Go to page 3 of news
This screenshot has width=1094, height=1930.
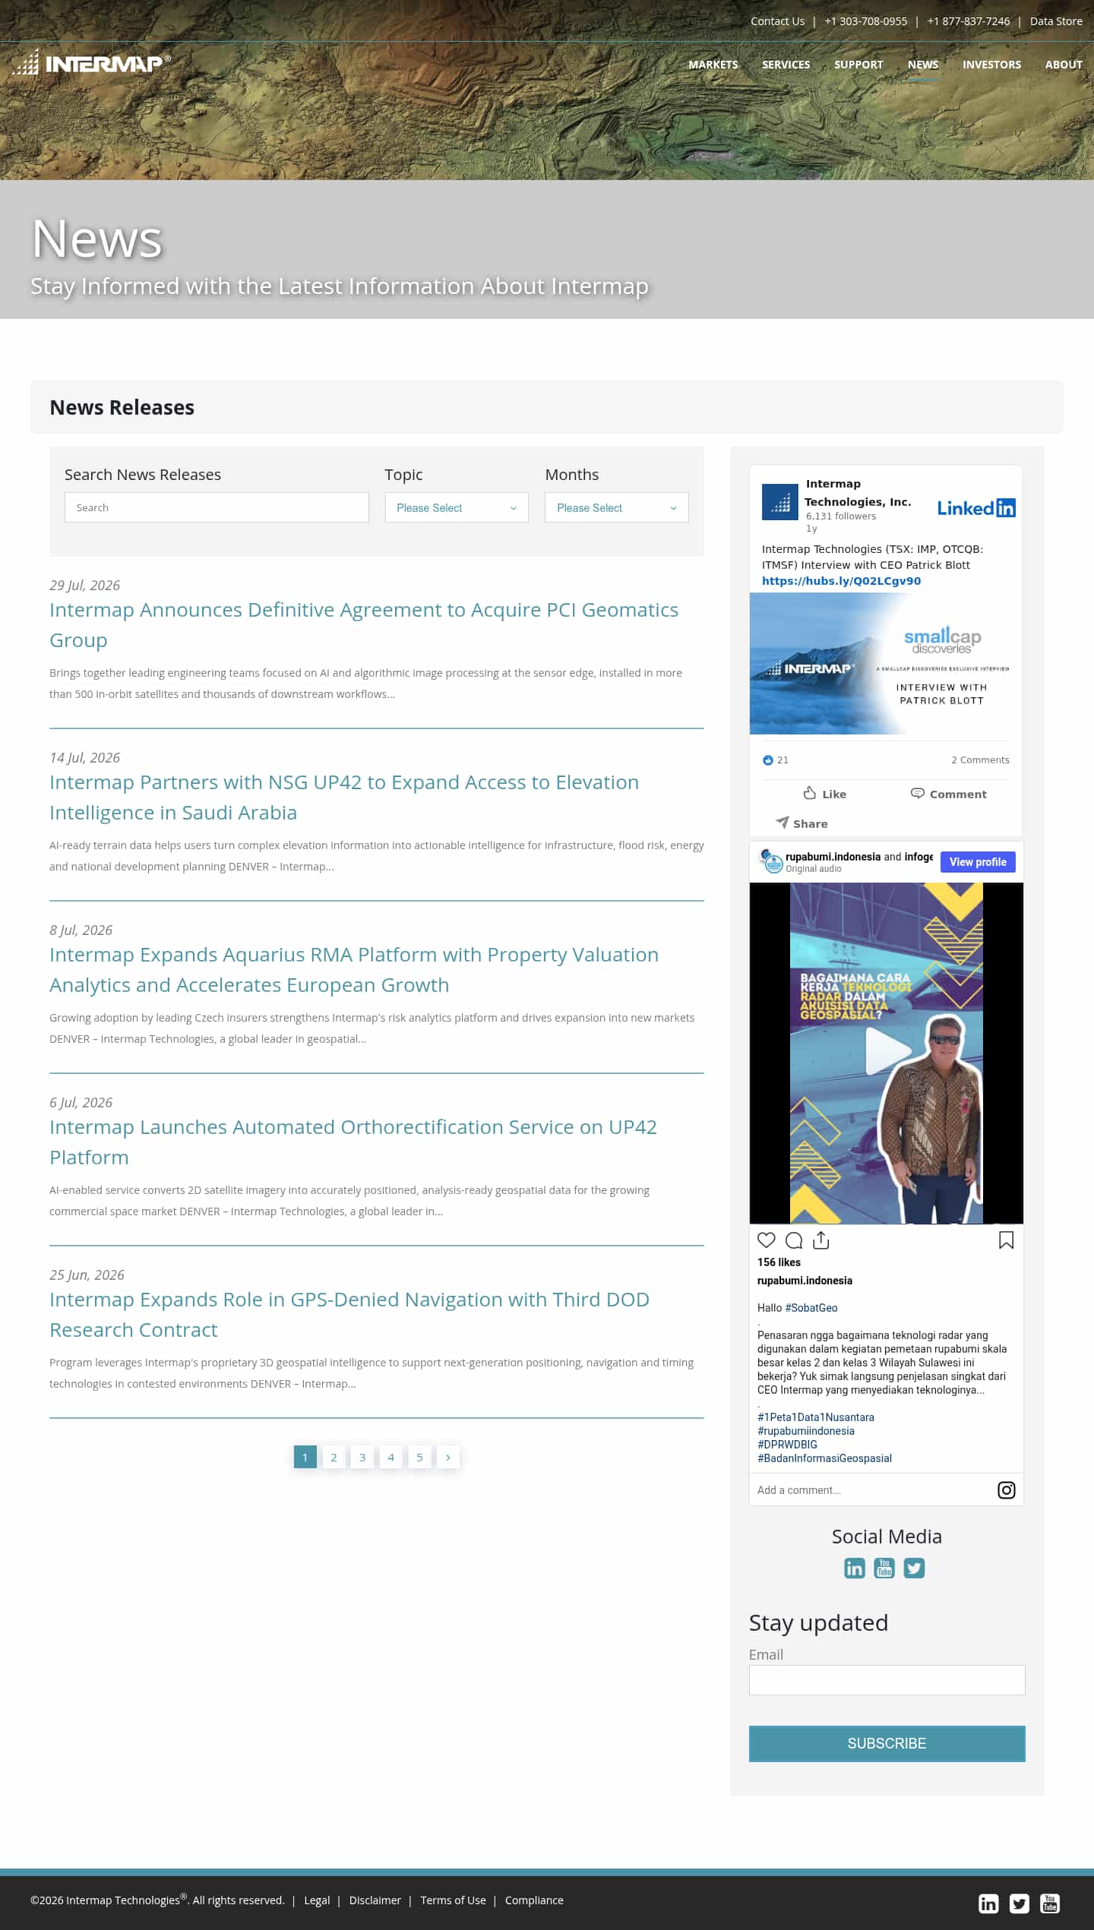coord(362,1457)
